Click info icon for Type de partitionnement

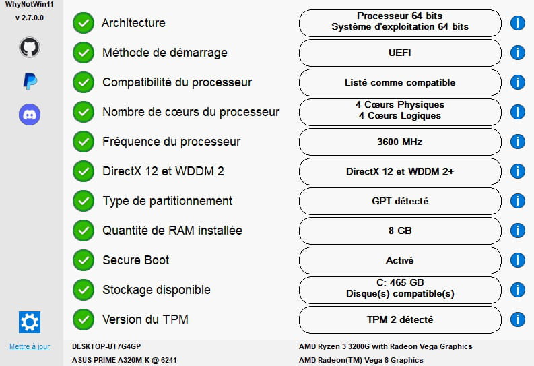pyautogui.click(x=517, y=201)
